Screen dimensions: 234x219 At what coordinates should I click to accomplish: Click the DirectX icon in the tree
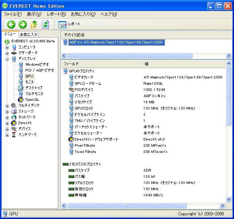click(14, 123)
